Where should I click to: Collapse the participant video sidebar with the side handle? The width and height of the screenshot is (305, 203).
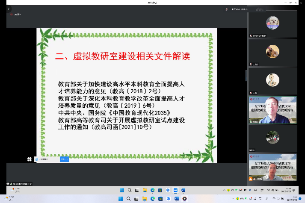click(246, 76)
